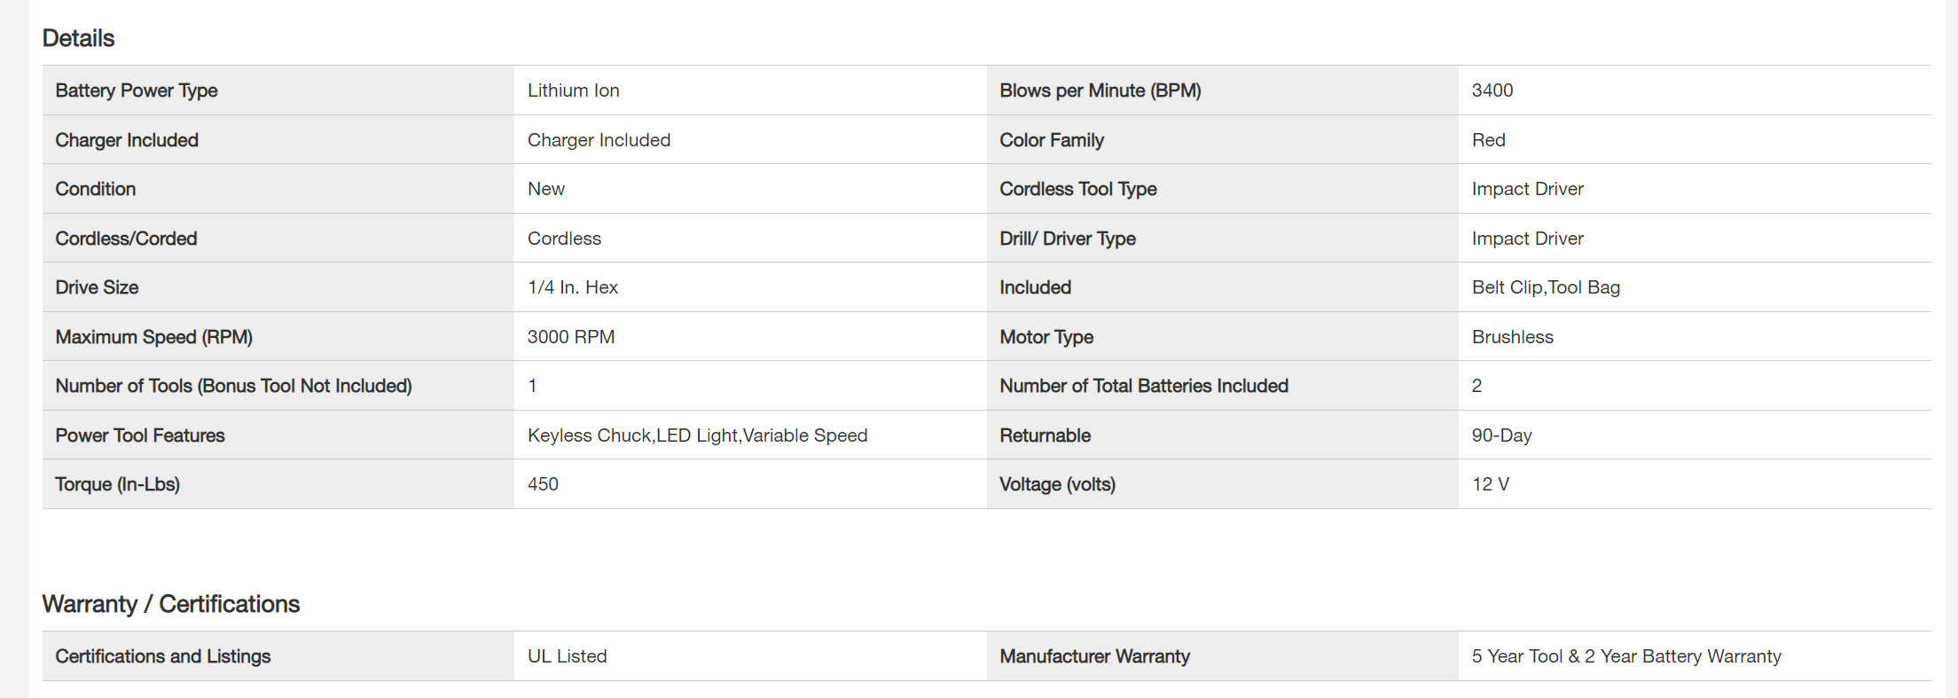
Task: Click the Blows per Minute (BPM) label
Action: pyautogui.click(x=1100, y=90)
